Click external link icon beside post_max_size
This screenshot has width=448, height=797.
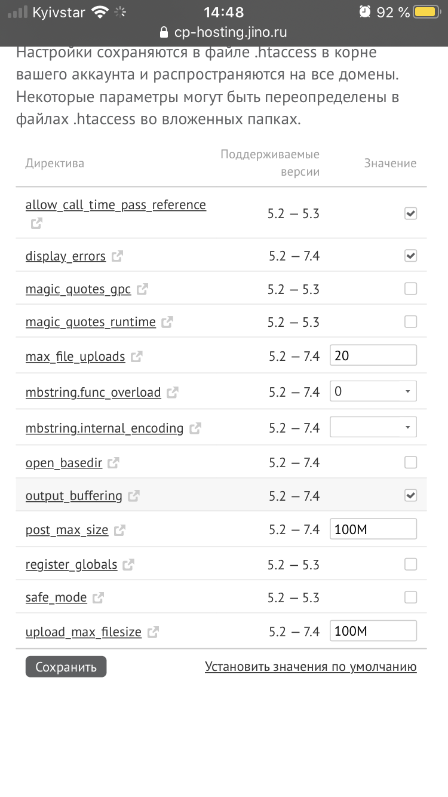pyautogui.click(x=120, y=530)
